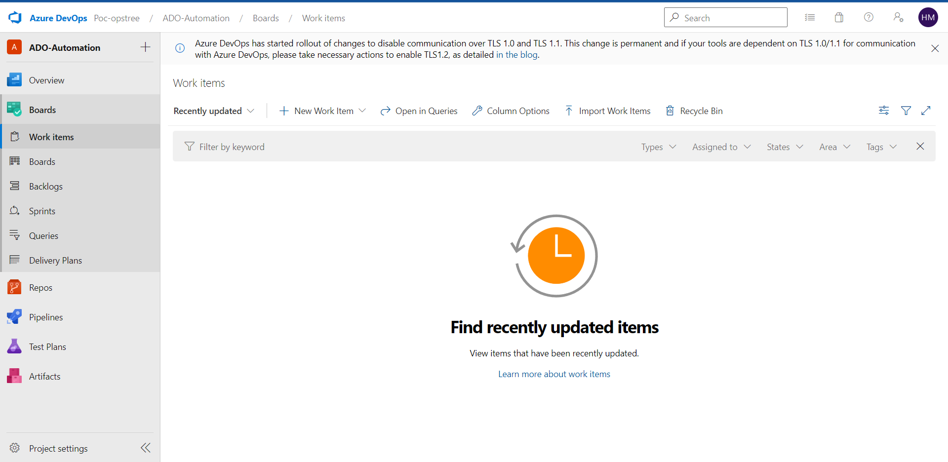Select the Boards hub in sidebar
Image resolution: width=948 pixels, height=462 pixels.
pos(80,110)
